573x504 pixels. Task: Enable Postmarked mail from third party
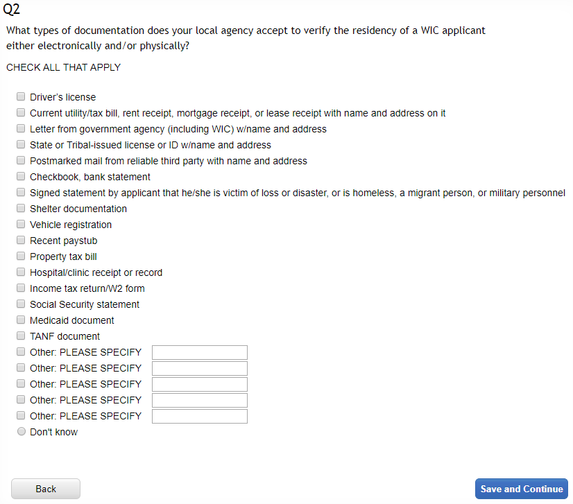(x=21, y=161)
